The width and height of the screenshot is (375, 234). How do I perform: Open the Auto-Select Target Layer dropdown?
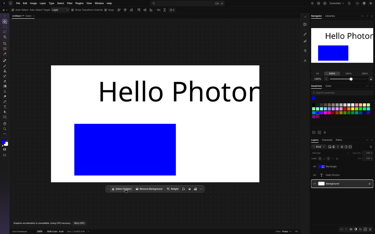click(60, 10)
